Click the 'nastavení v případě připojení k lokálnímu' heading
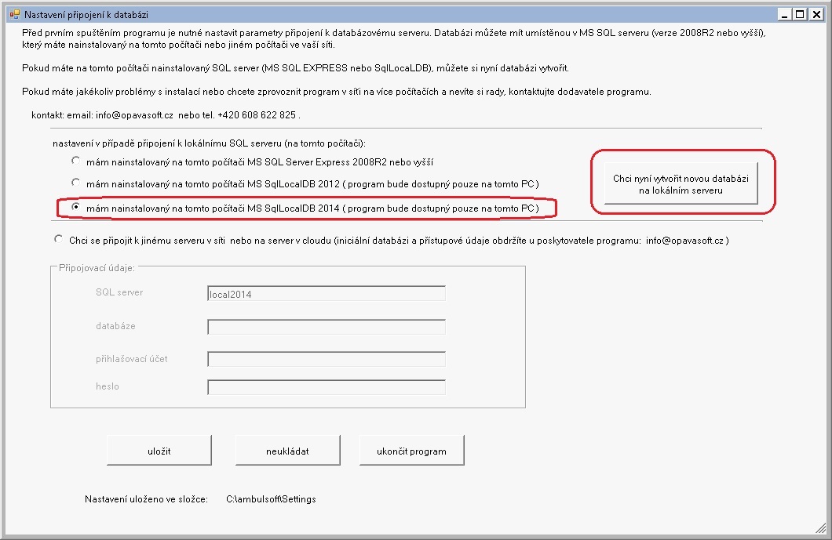This screenshot has height=540, width=832. (209, 143)
